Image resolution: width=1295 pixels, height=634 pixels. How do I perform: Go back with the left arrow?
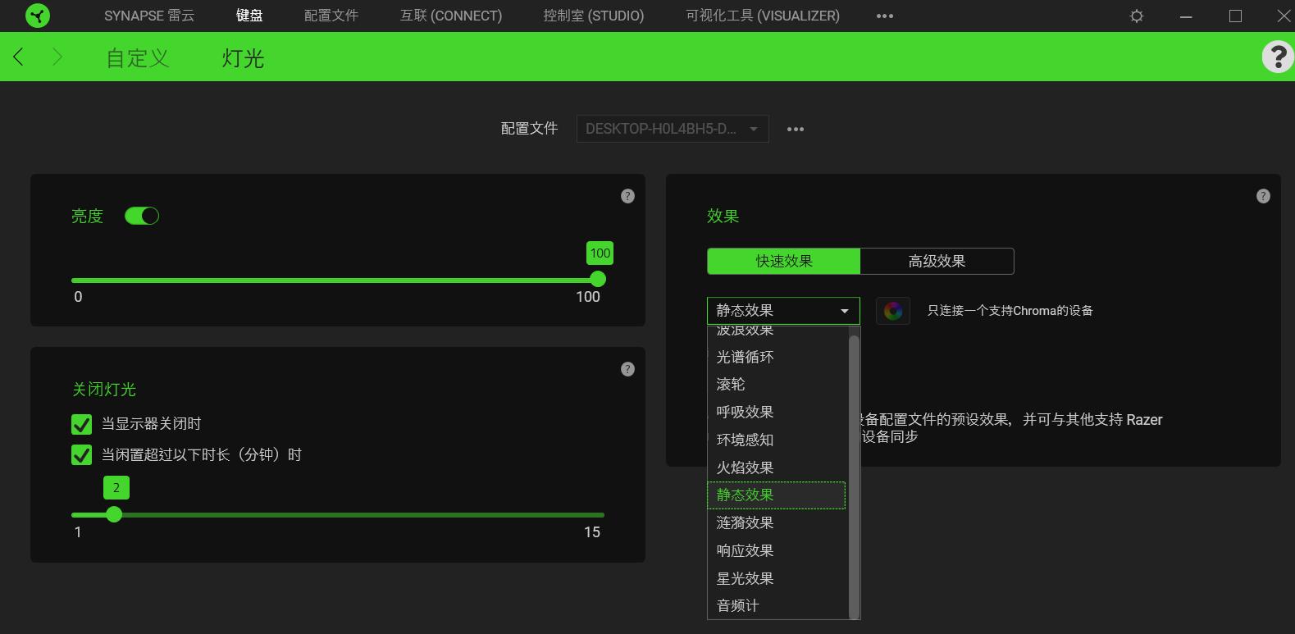point(19,57)
